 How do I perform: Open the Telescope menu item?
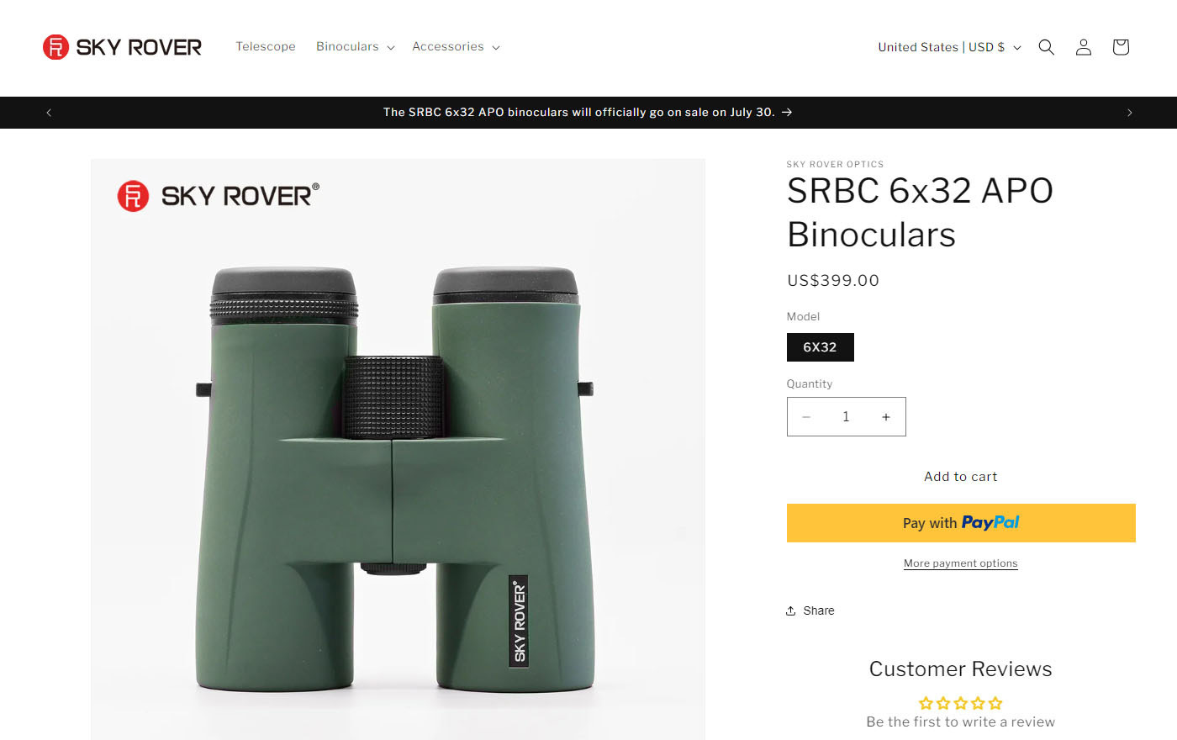click(266, 47)
